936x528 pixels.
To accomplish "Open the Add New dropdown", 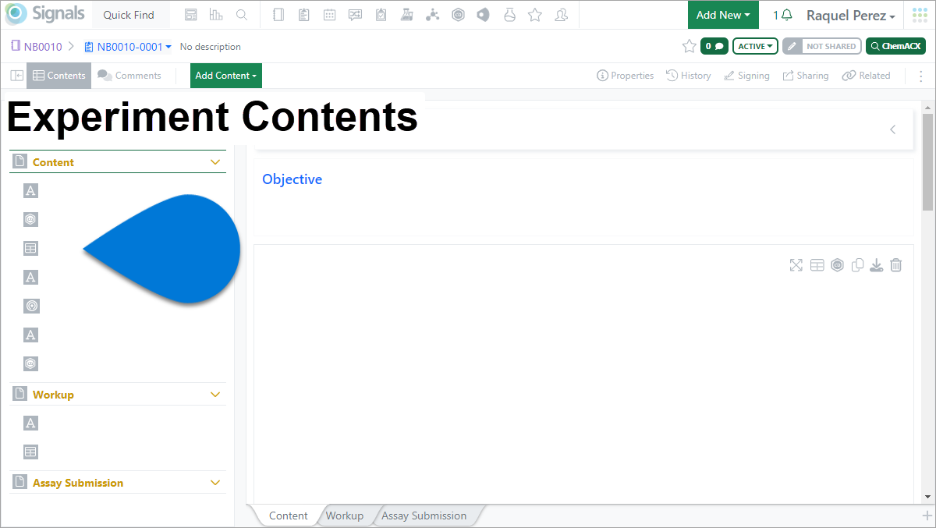I will (723, 15).
